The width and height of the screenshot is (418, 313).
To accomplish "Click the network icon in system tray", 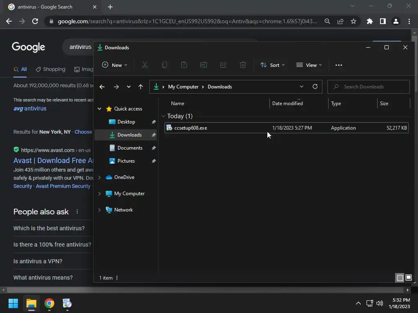I will click(x=369, y=303).
